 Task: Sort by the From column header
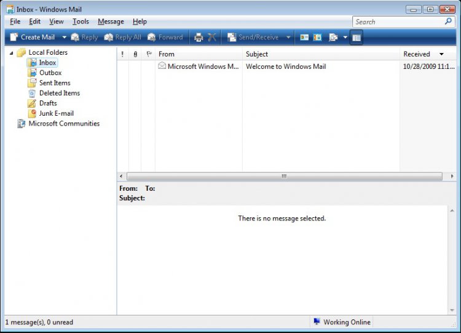[199, 54]
